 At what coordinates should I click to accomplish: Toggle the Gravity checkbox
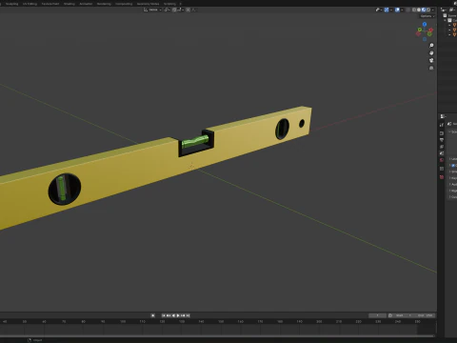pos(453,166)
